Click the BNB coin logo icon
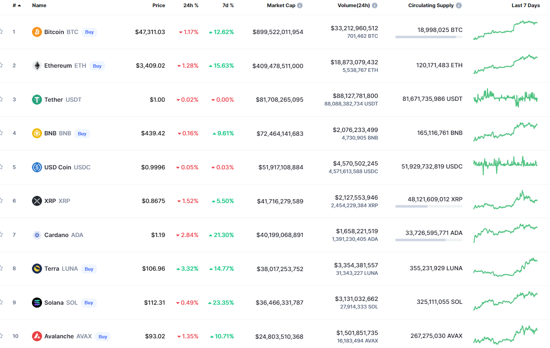 (37, 133)
